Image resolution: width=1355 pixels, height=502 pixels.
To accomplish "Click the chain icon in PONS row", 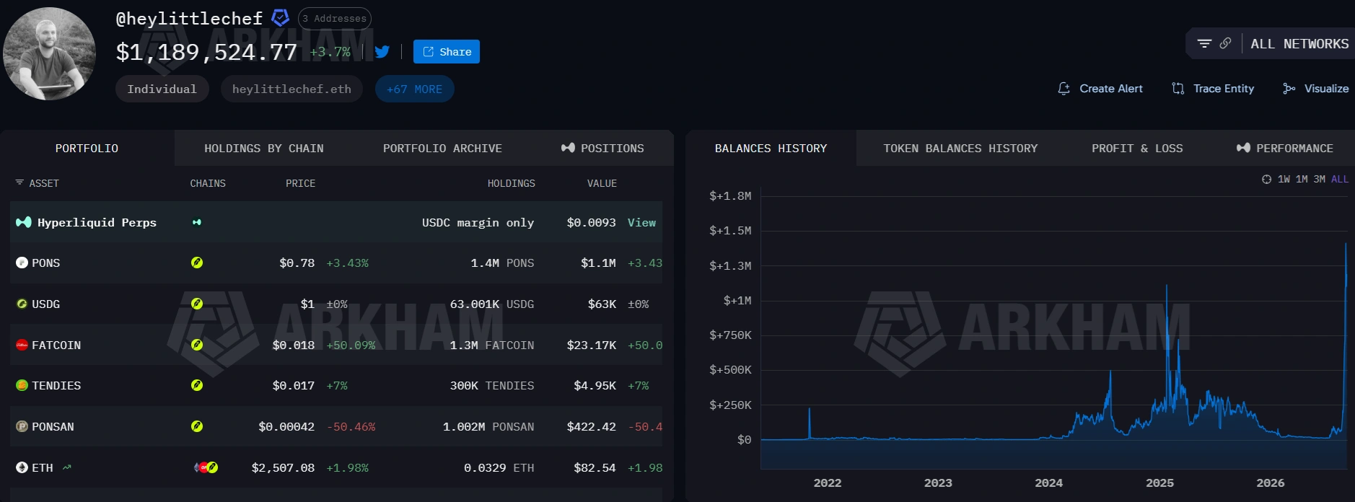I will (x=197, y=263).
